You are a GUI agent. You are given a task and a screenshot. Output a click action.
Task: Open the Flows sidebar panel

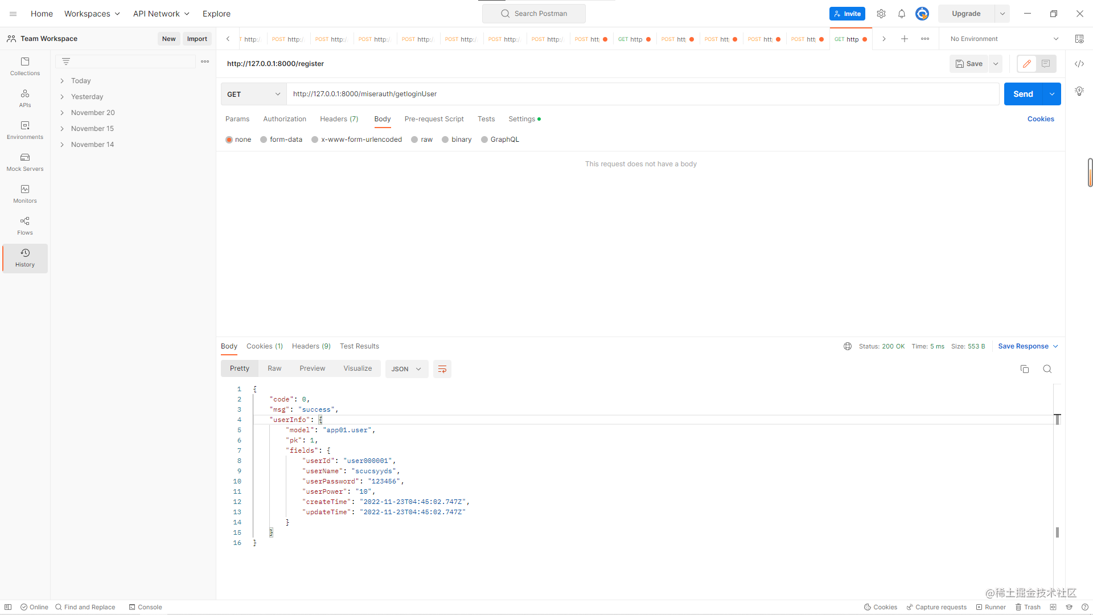coord(25,225)
